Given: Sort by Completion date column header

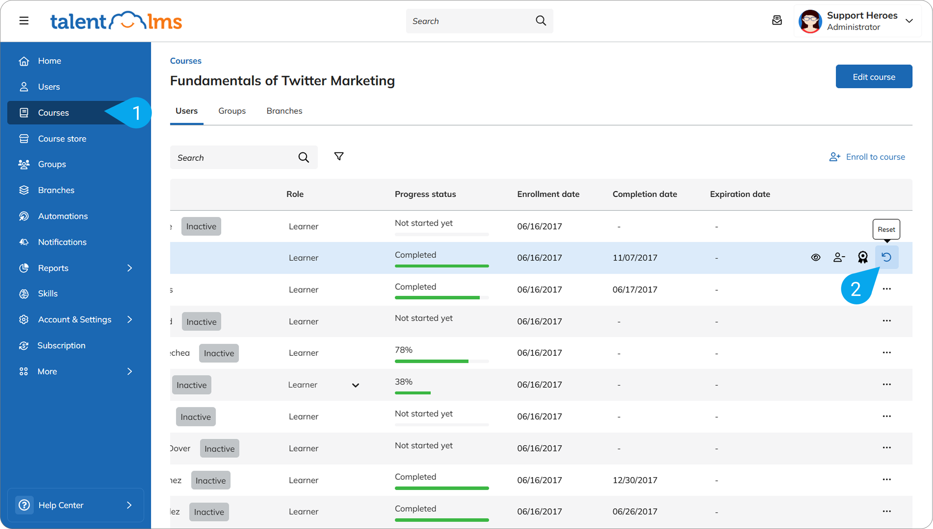Looking at the screenshot, I should (x=644, y=194).
